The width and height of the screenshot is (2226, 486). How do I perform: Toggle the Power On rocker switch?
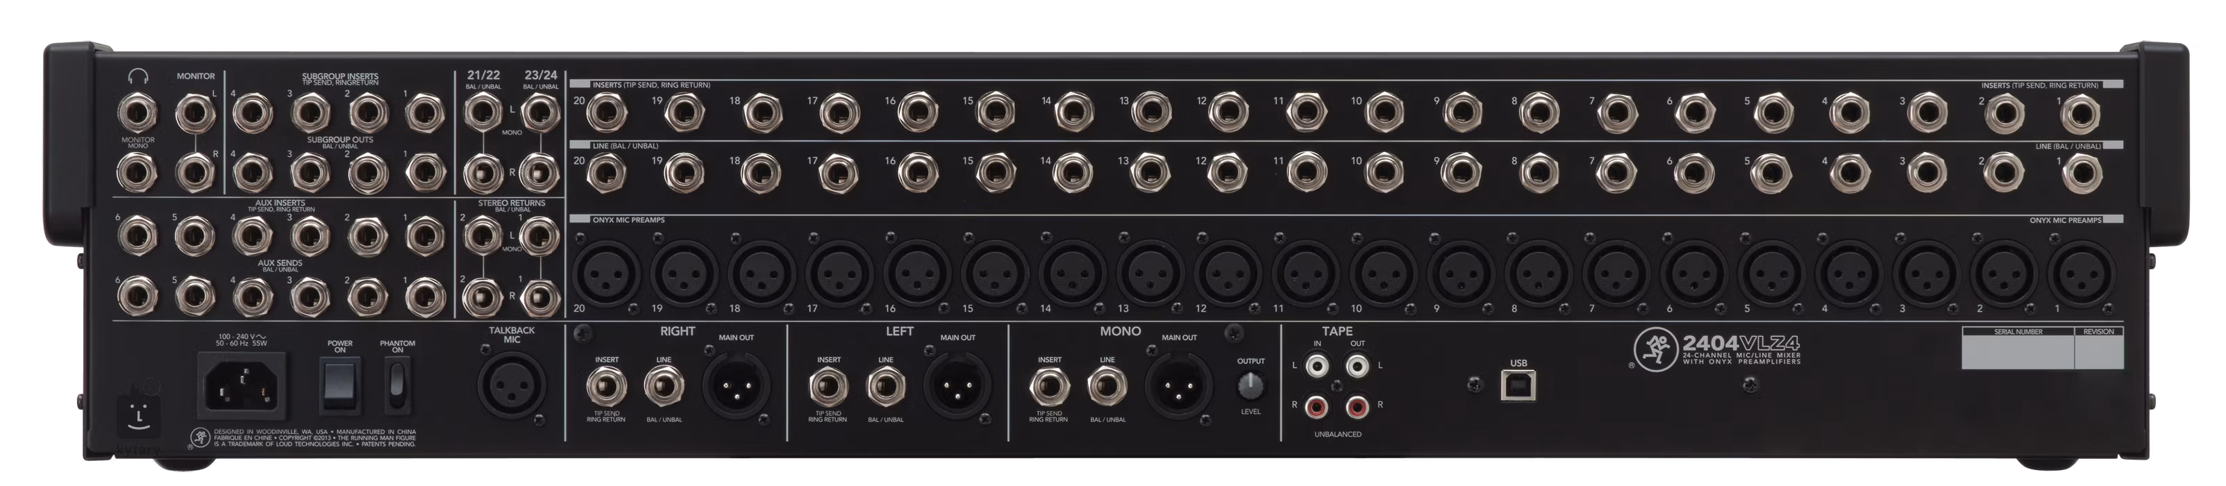pyautogui.click(x=340, y=385)
